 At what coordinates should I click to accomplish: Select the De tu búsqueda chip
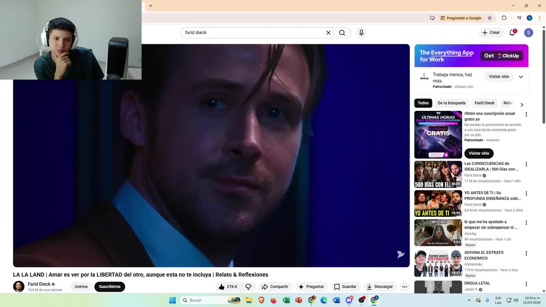coord(451,103)
